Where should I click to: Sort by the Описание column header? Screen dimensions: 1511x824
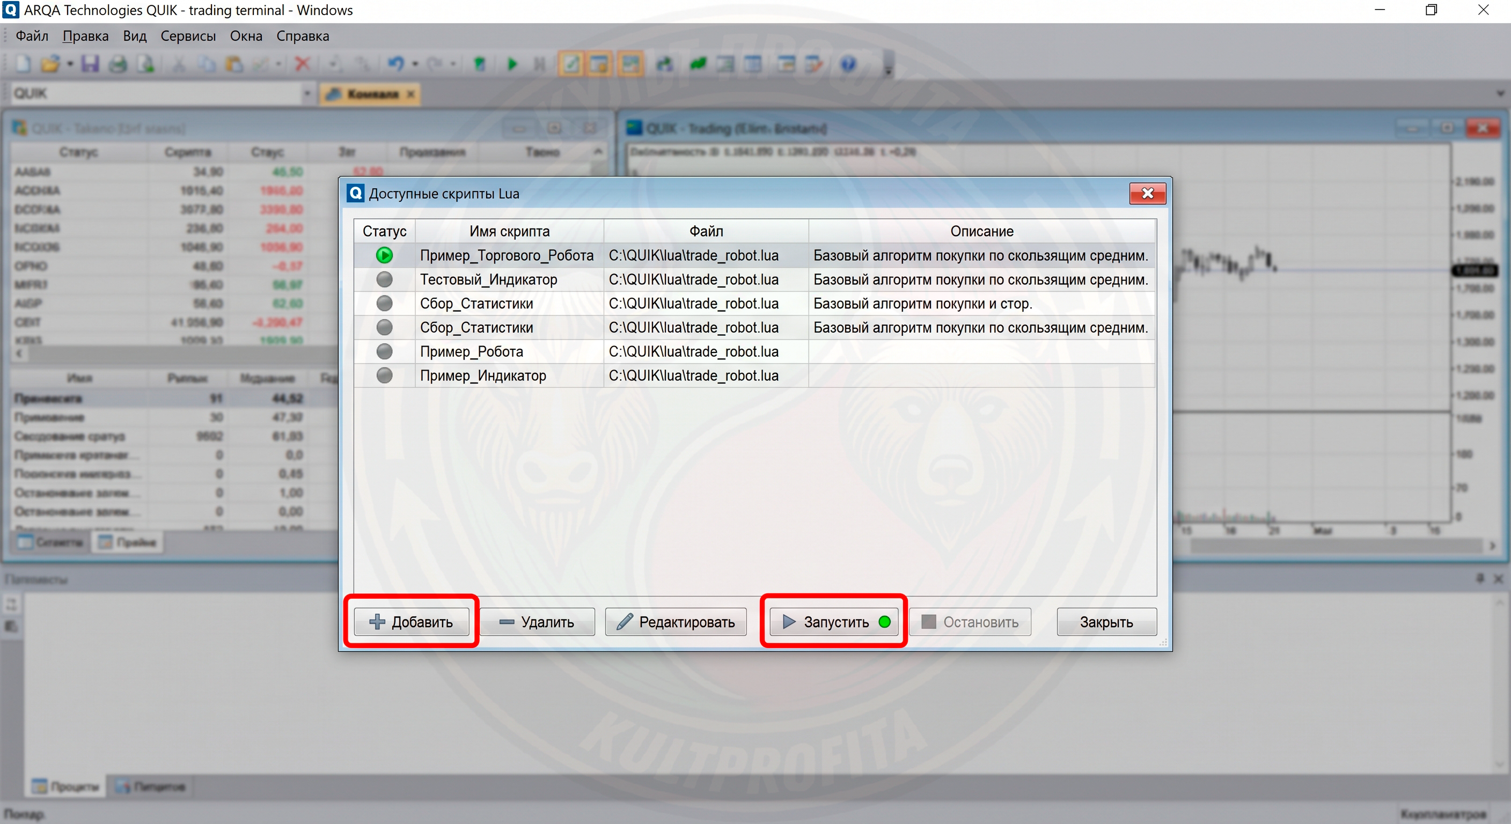click(x=982, y=231)
